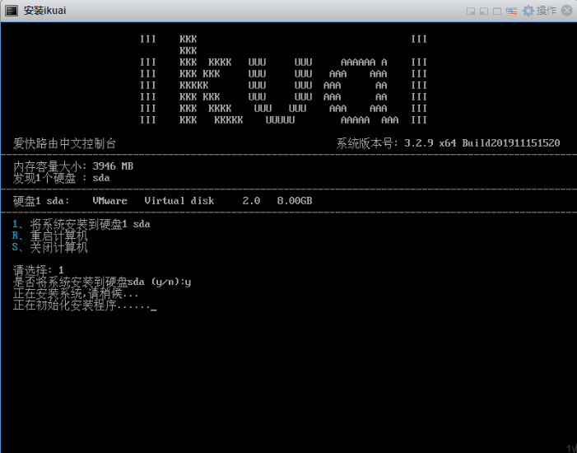The image size is (577, 453).
Task: Click the 正在初始化安装程序 progress line
Action: (85, 305)
